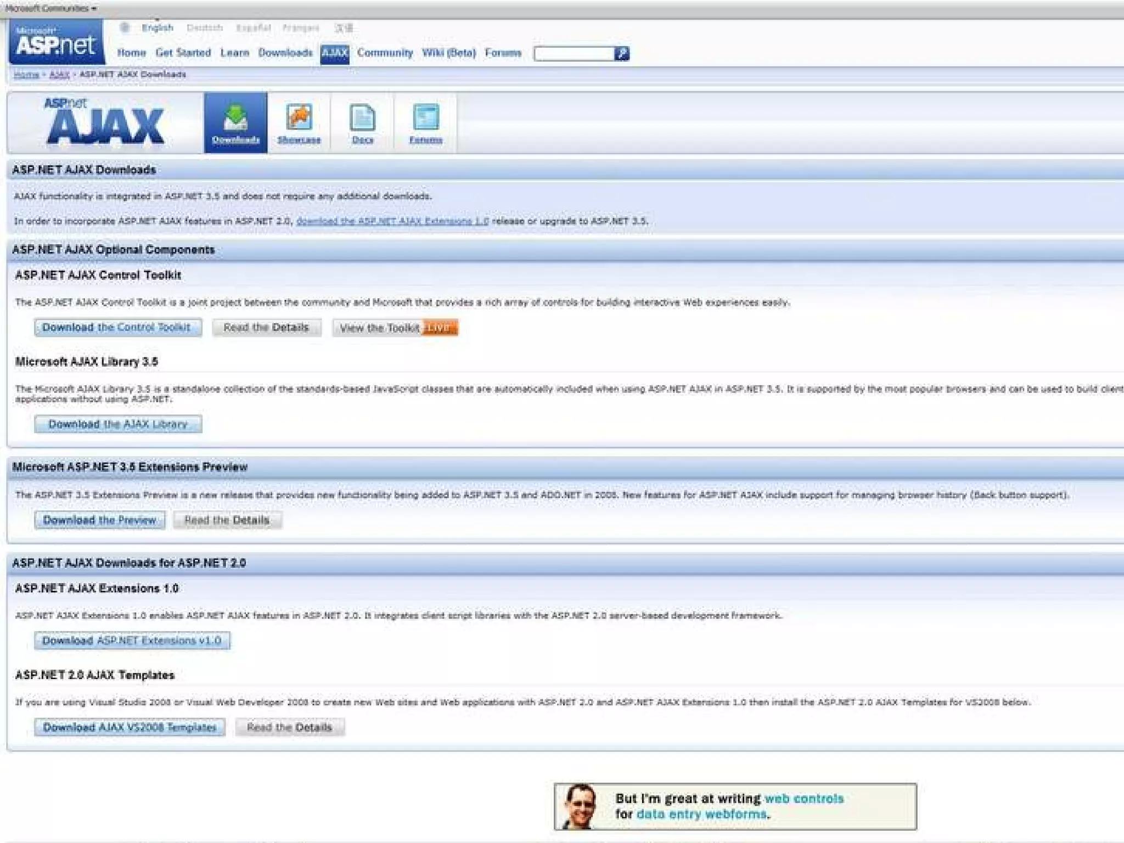Click the AJAX breadcrumb link
Screen dimensions: 1124x843
[x=59, y=75]
